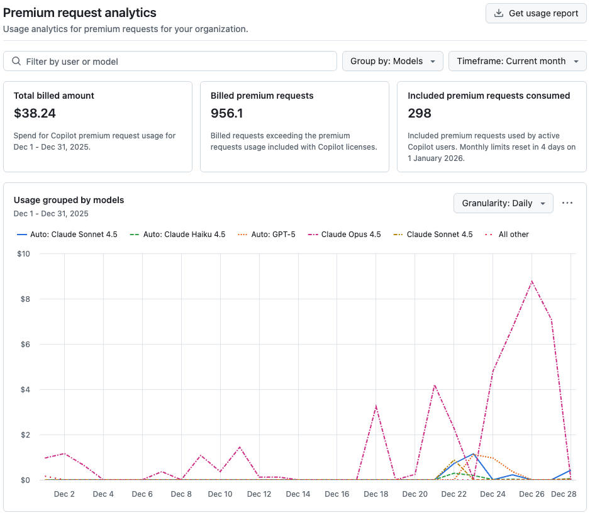Click the Dec 22 data point on chart

[x=454, y=462]
